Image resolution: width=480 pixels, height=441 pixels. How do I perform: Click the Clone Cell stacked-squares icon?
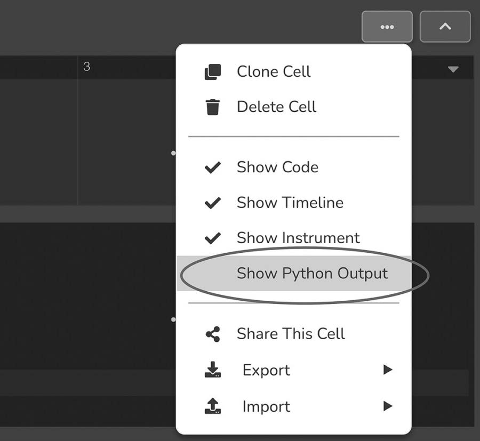coord(212,72)
